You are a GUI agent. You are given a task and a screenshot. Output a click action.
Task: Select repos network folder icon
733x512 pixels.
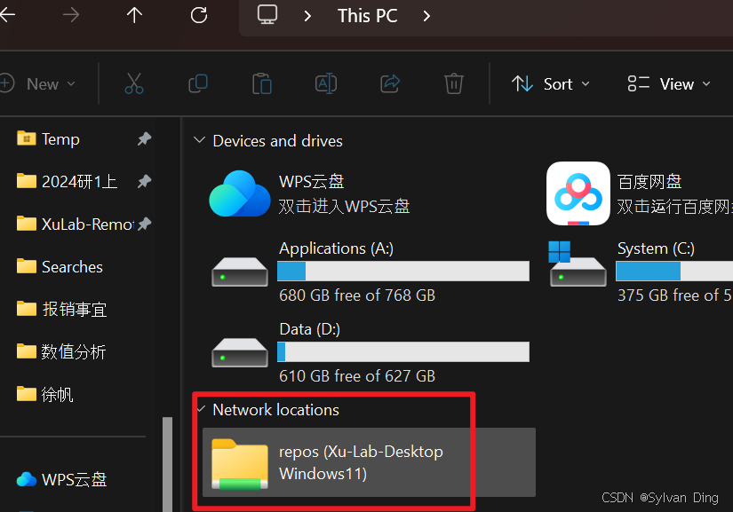[240, 464]
